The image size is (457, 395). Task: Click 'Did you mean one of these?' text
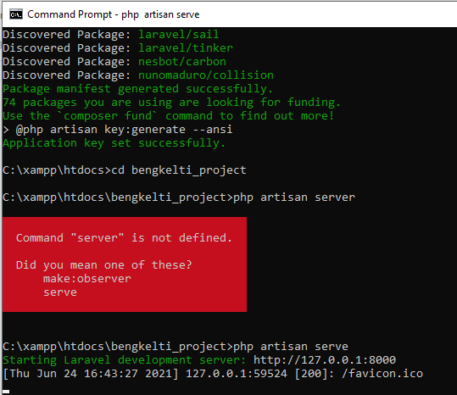(x=104, y=265)
